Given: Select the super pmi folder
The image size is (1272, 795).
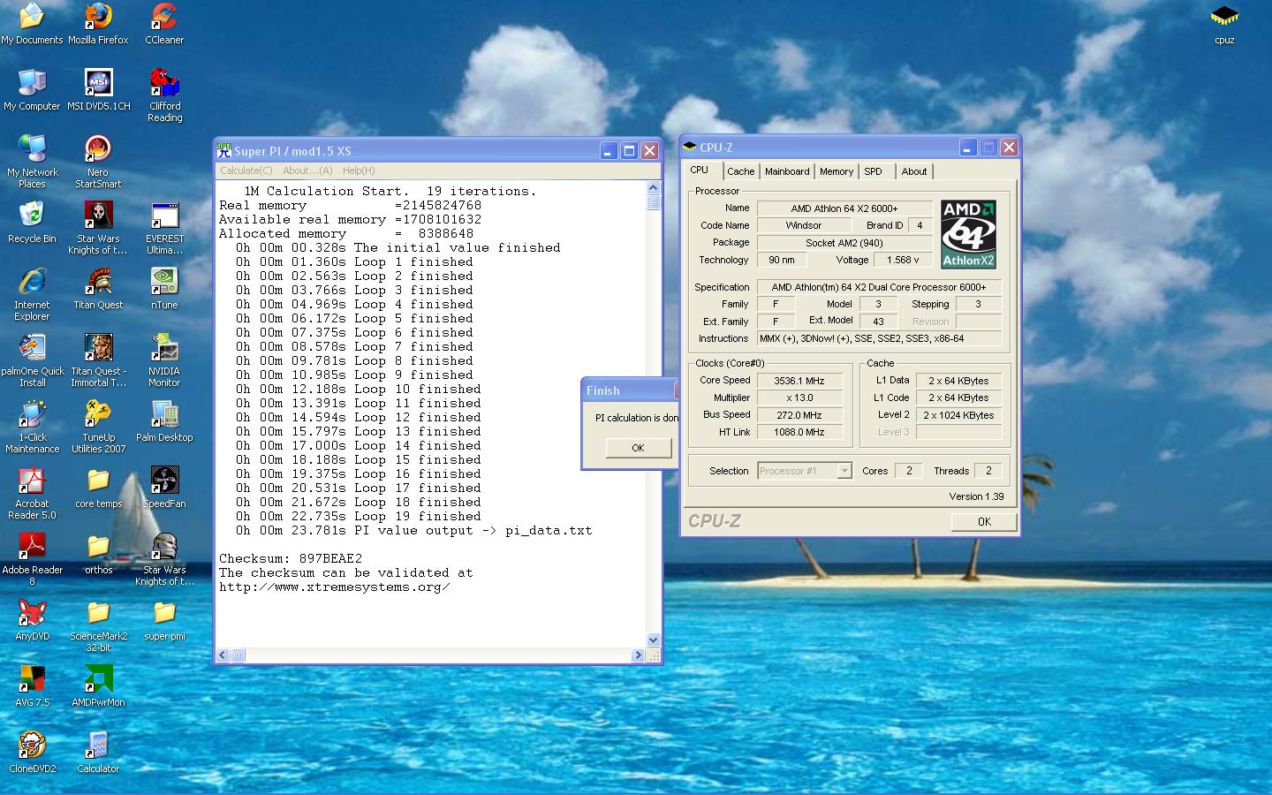Looking at the screenshot, I should coord(164,620).
